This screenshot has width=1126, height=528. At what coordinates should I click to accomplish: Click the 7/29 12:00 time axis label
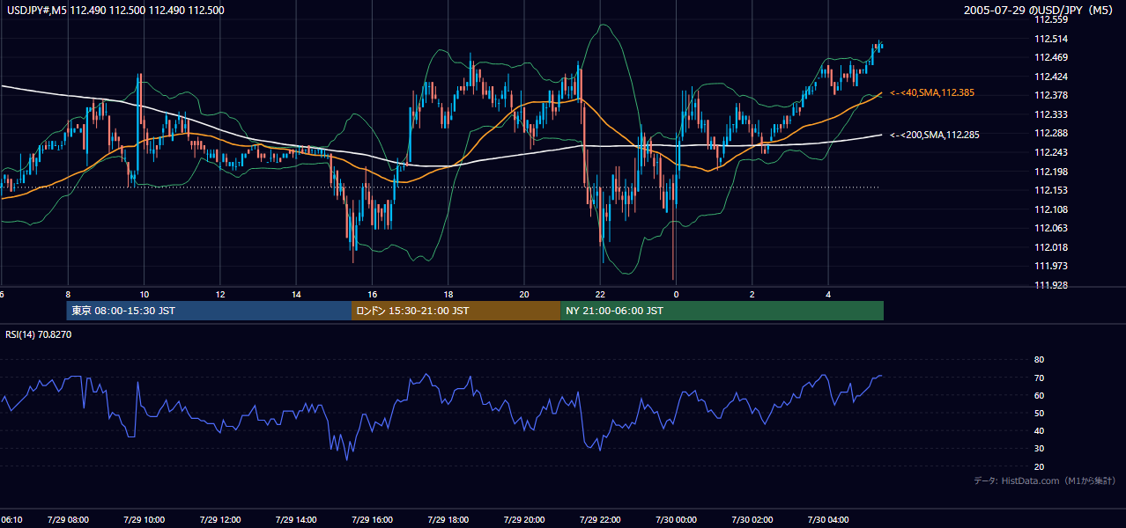coord(220,520)
